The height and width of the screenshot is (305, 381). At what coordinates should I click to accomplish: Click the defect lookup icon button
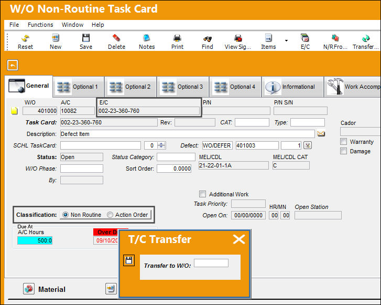point(308,145)
